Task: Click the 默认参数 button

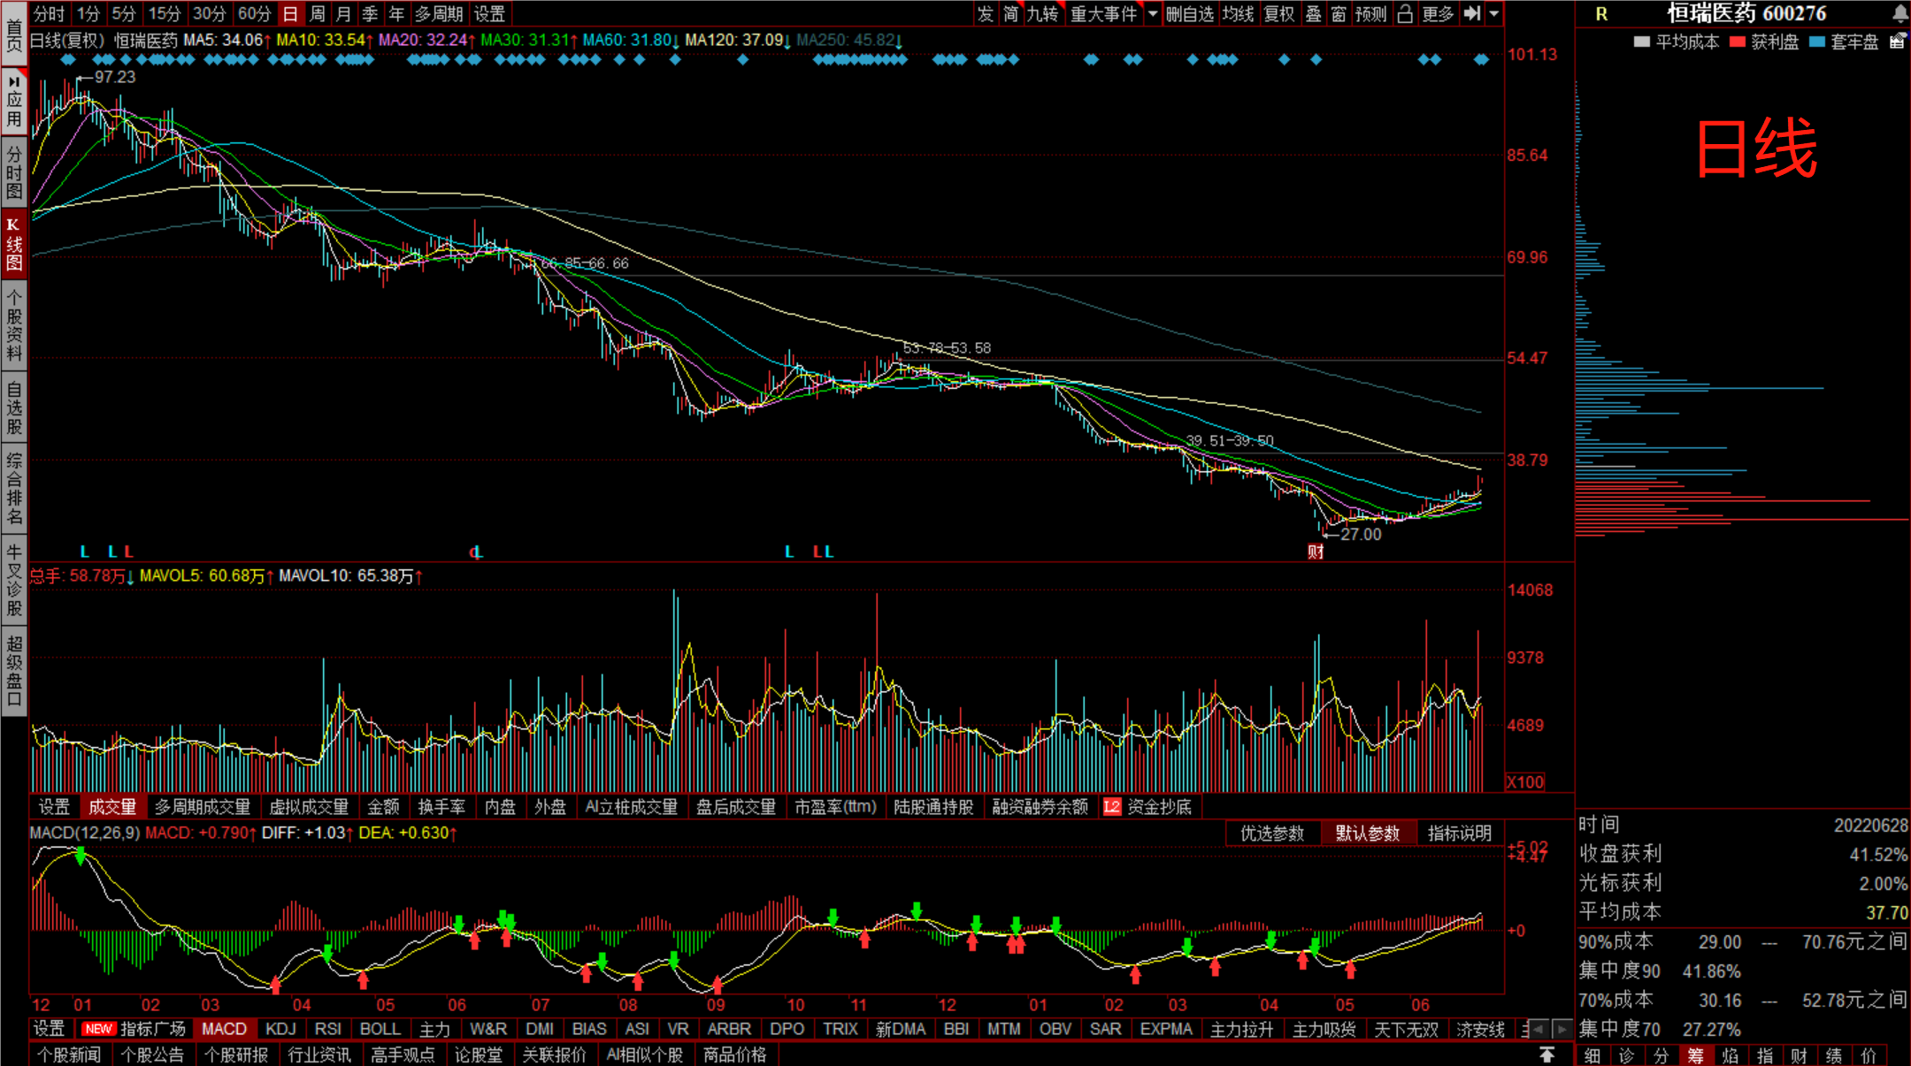Action: pos(1367,833)
